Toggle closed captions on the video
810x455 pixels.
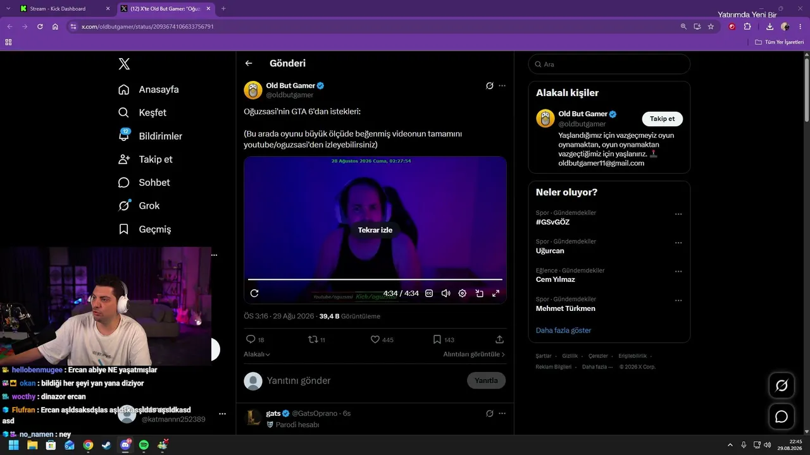(429, 293)
